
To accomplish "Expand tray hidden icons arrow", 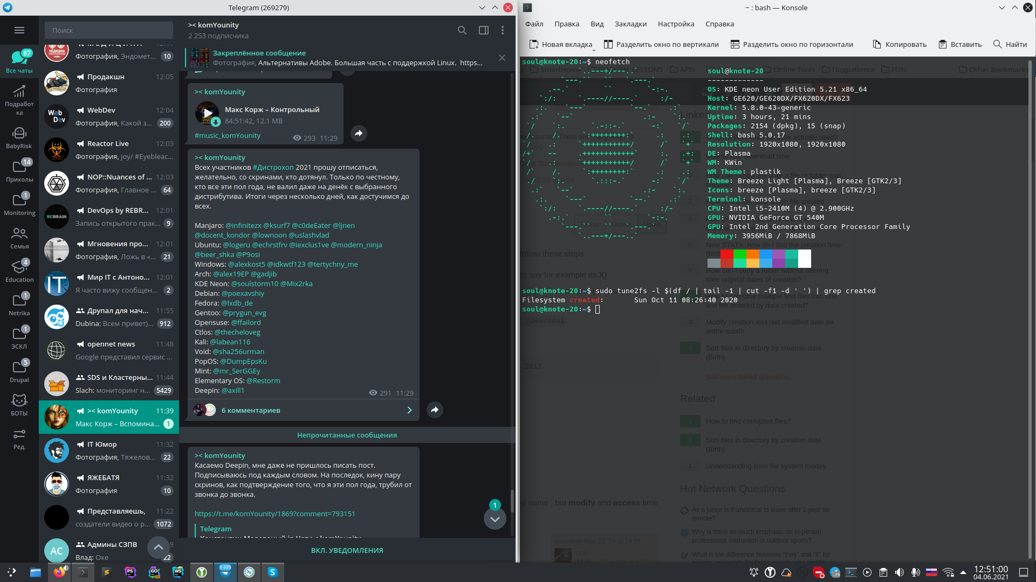I will [x=963, y=572].
